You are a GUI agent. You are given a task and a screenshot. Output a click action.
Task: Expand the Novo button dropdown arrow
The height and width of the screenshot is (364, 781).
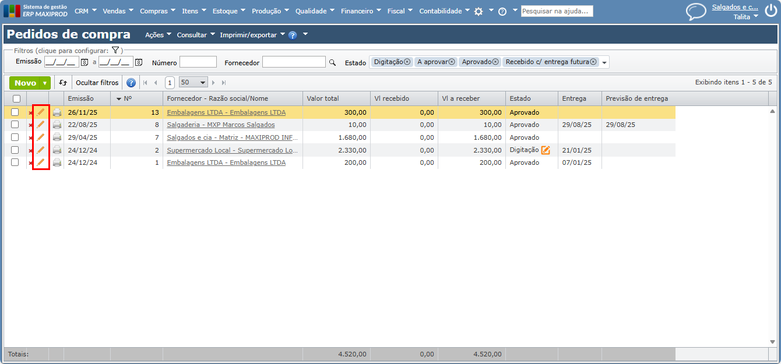44,83
